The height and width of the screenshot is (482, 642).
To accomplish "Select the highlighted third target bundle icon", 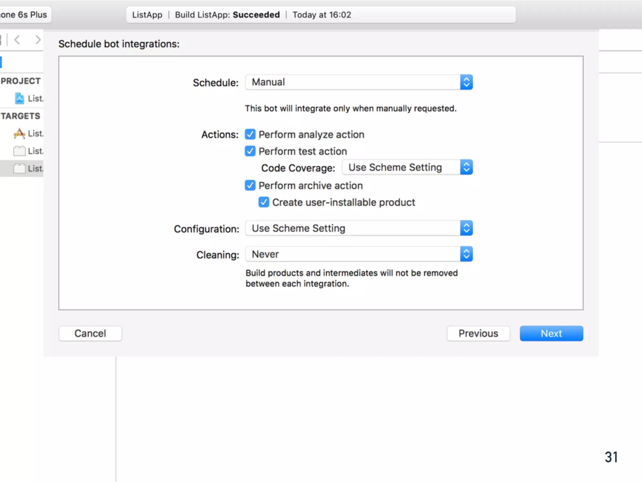I will [x=19, y=169].
